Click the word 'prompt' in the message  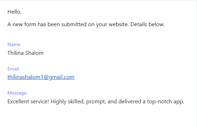[x=96, y=102]
